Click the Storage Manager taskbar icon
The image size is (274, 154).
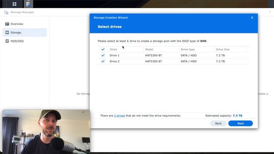click(x=28, y=4)
